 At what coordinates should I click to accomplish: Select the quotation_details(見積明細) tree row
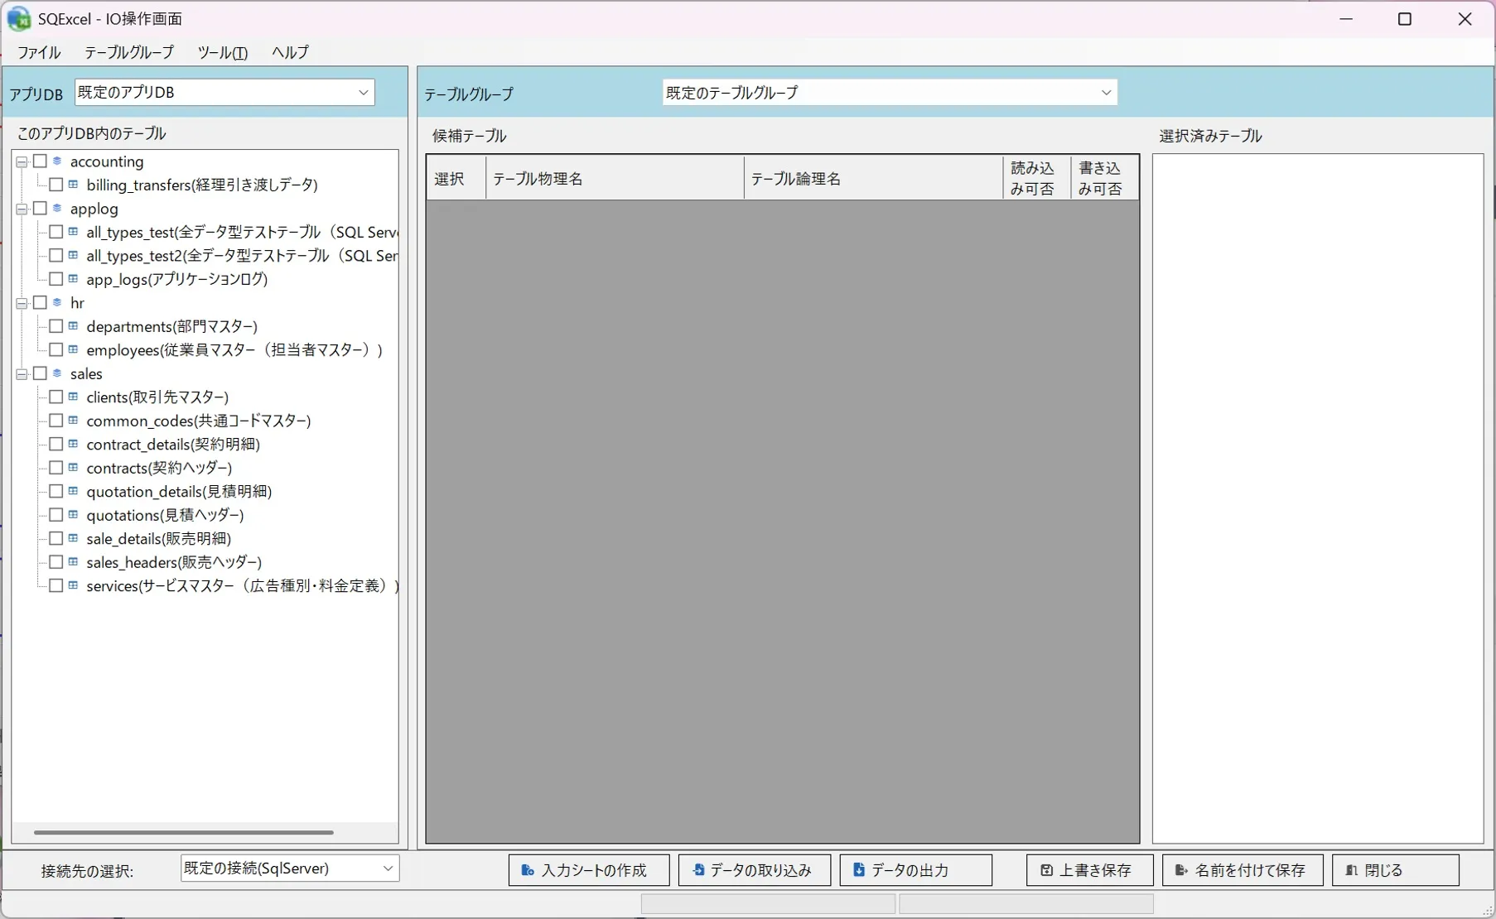(179, 492)
